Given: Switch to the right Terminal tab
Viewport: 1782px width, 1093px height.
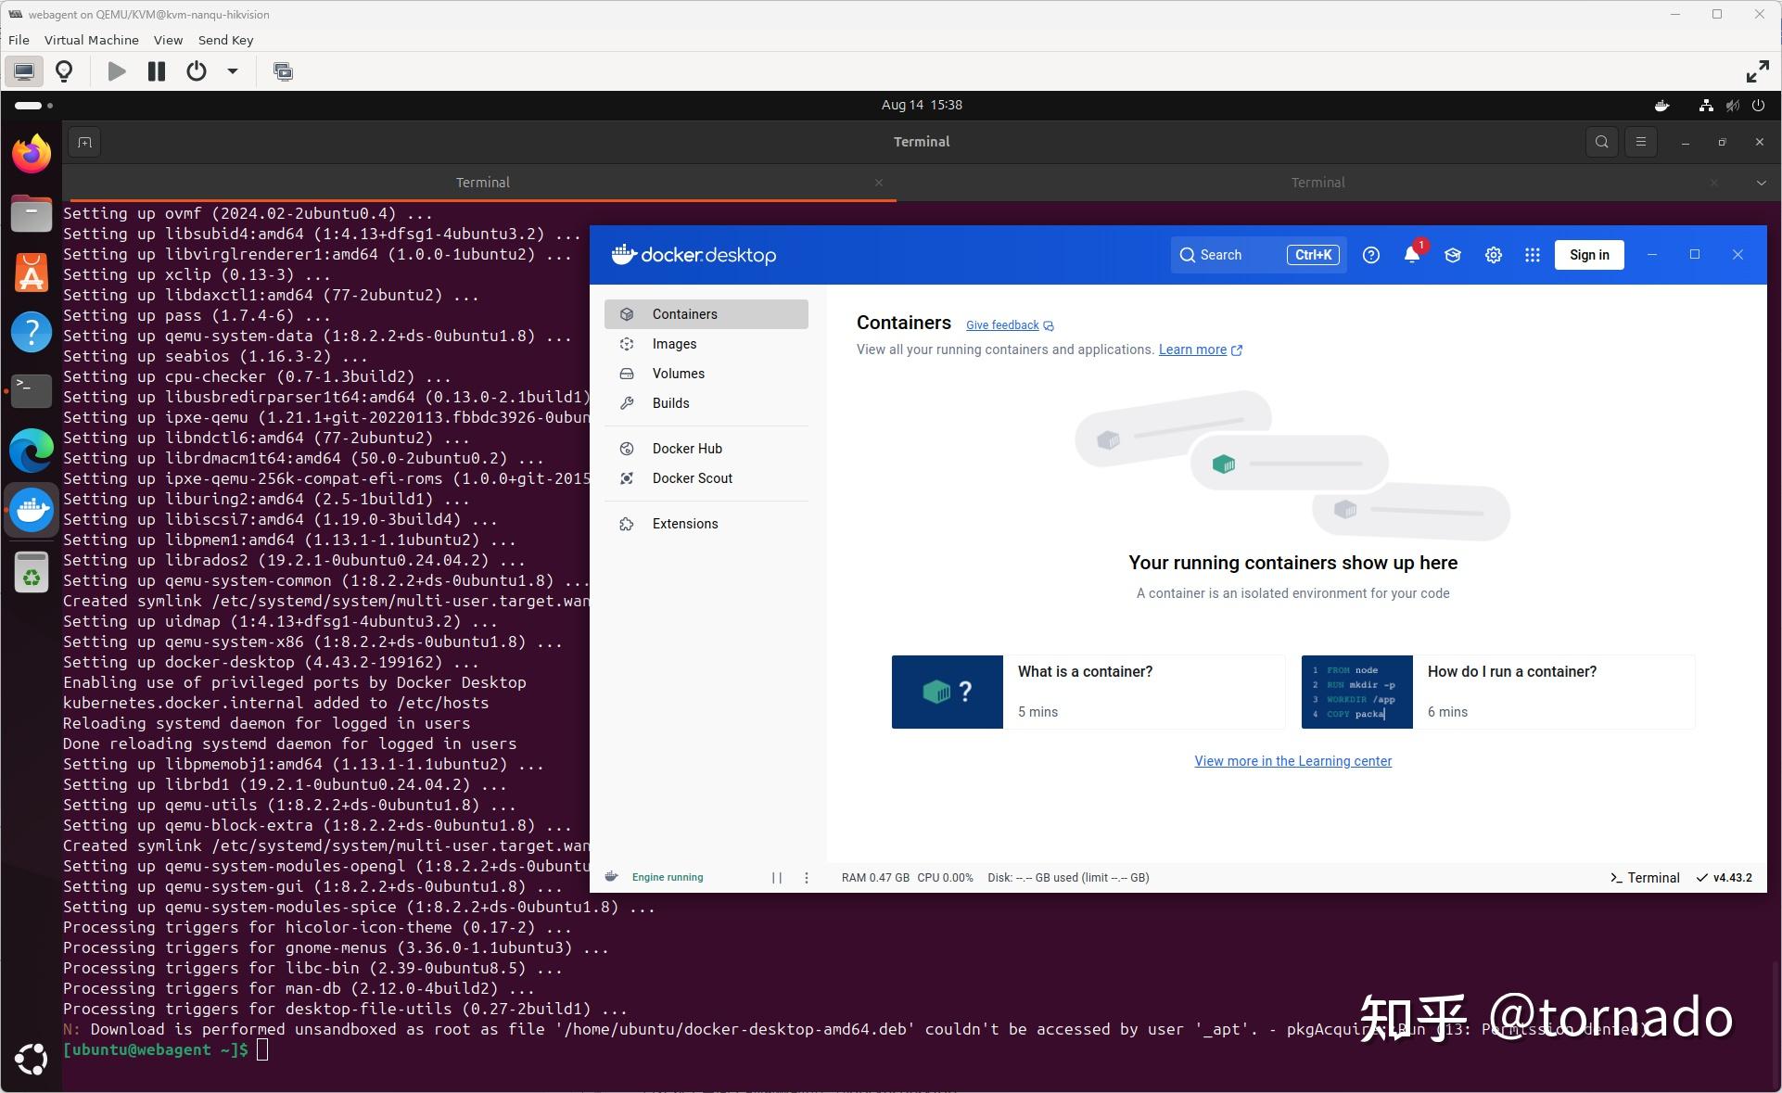Looking at the screenshot, I should (1317, 182).
